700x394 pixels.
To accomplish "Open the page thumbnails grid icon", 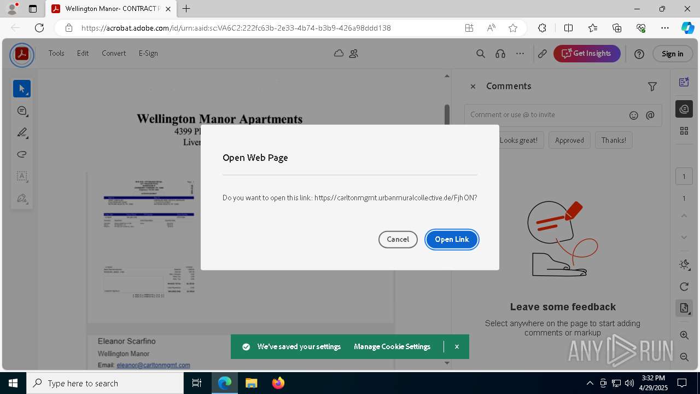I will (x=684, y=131).
